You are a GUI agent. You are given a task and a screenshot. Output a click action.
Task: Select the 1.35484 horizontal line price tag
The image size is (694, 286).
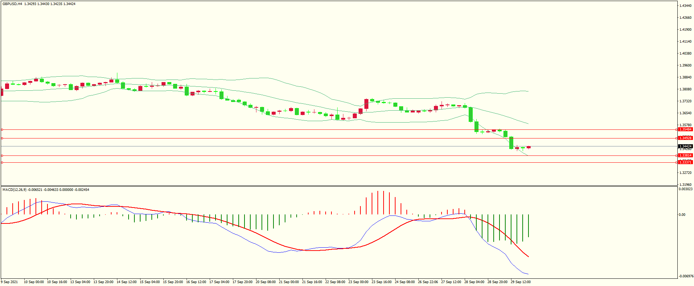(685, 129)
